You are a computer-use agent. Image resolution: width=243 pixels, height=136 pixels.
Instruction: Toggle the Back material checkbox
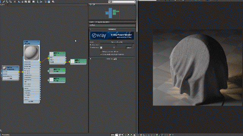click(133, 45)
